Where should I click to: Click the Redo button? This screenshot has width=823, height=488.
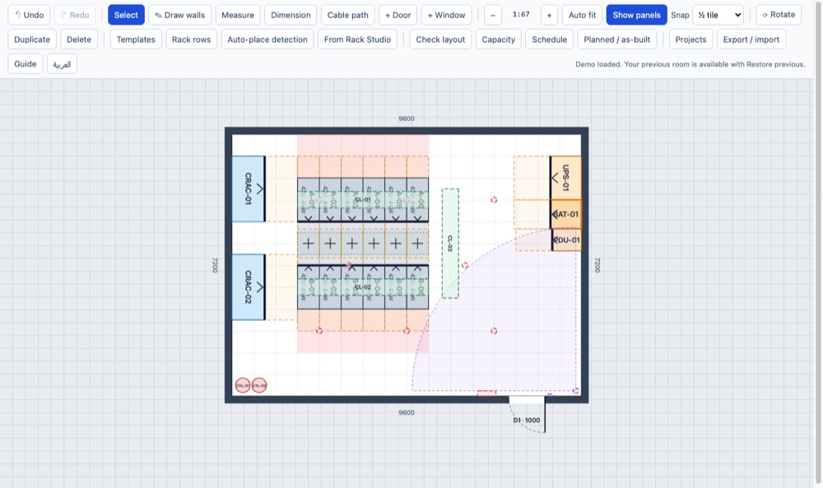point(75,15)
